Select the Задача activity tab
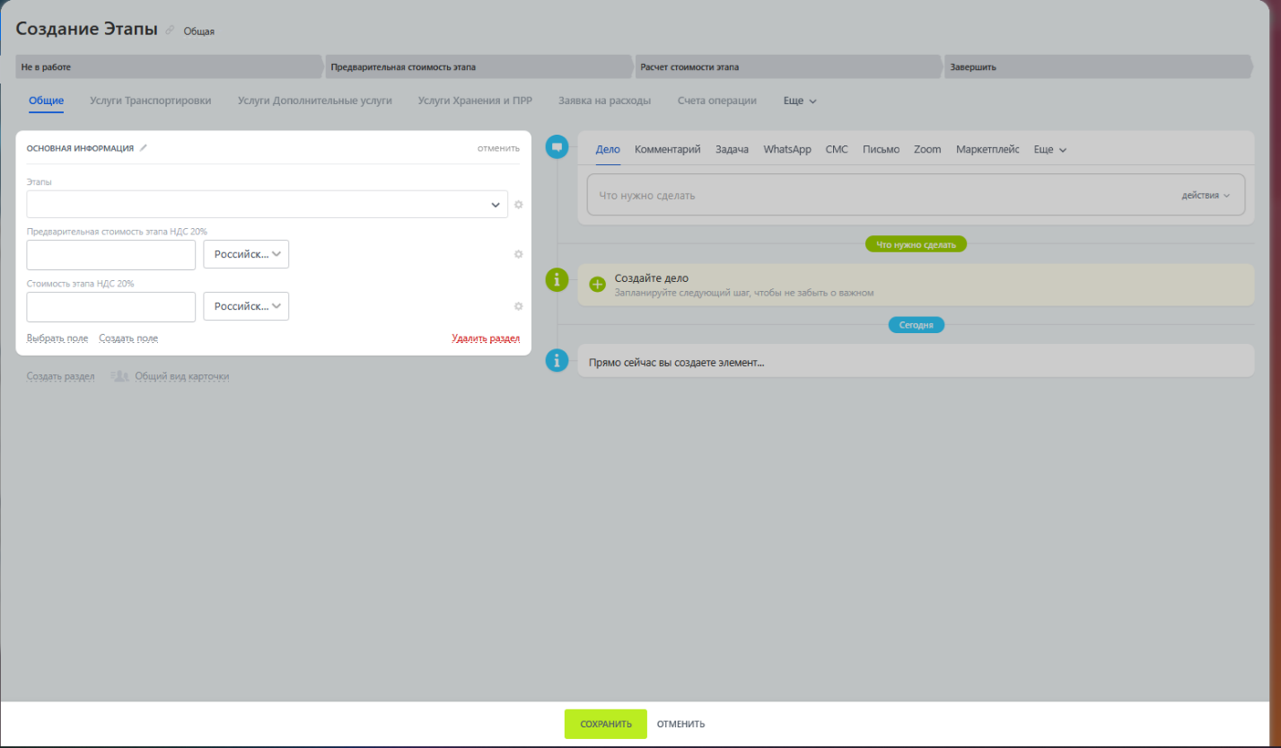The height and width of the screenshot is (748, 1281). [732, 150]
